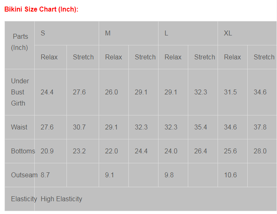Screen dimensions: 277x214
Task: Select the L size column header
Action: (166, 33)
